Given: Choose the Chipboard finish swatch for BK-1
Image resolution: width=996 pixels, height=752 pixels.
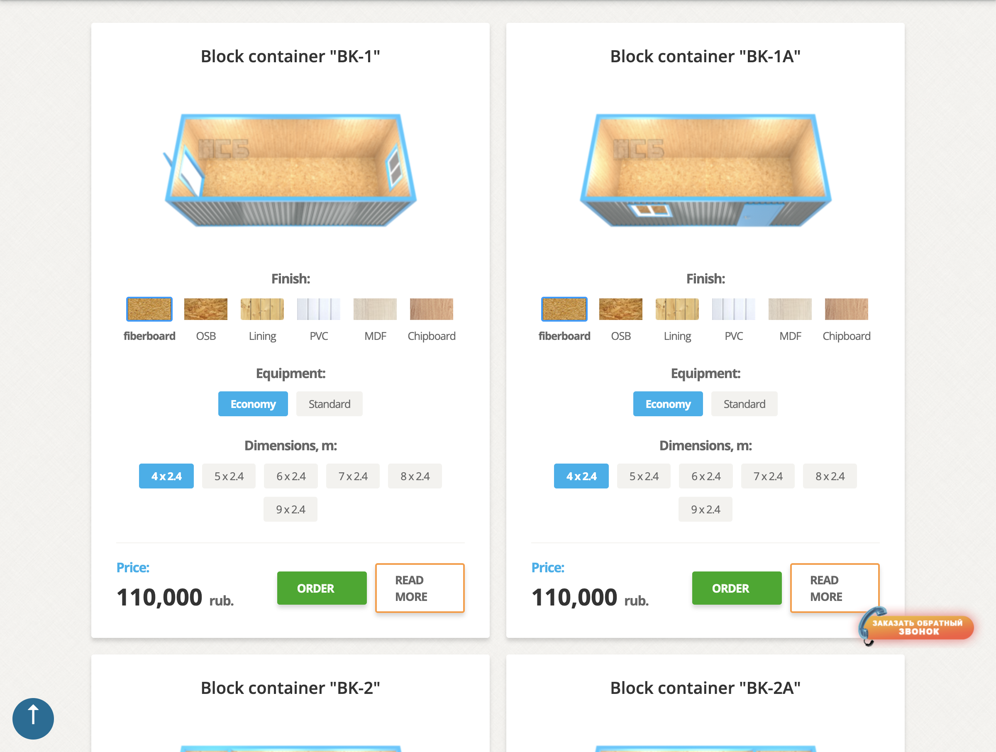Looking at the screenshot, I should [431, 309].
